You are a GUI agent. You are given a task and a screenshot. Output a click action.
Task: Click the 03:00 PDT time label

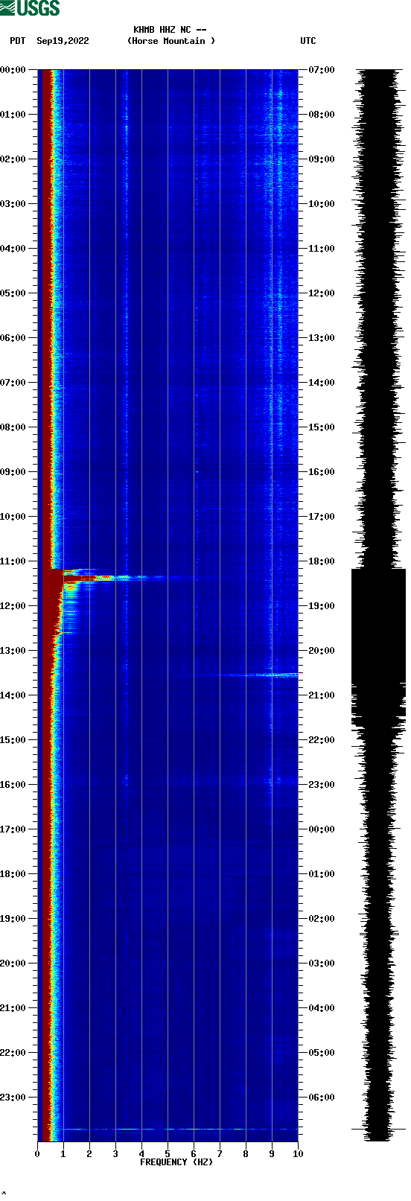(x=13, y=204)
